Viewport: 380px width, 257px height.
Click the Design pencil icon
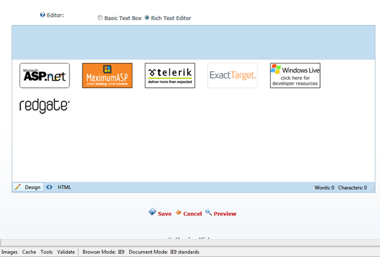point(17,187)
